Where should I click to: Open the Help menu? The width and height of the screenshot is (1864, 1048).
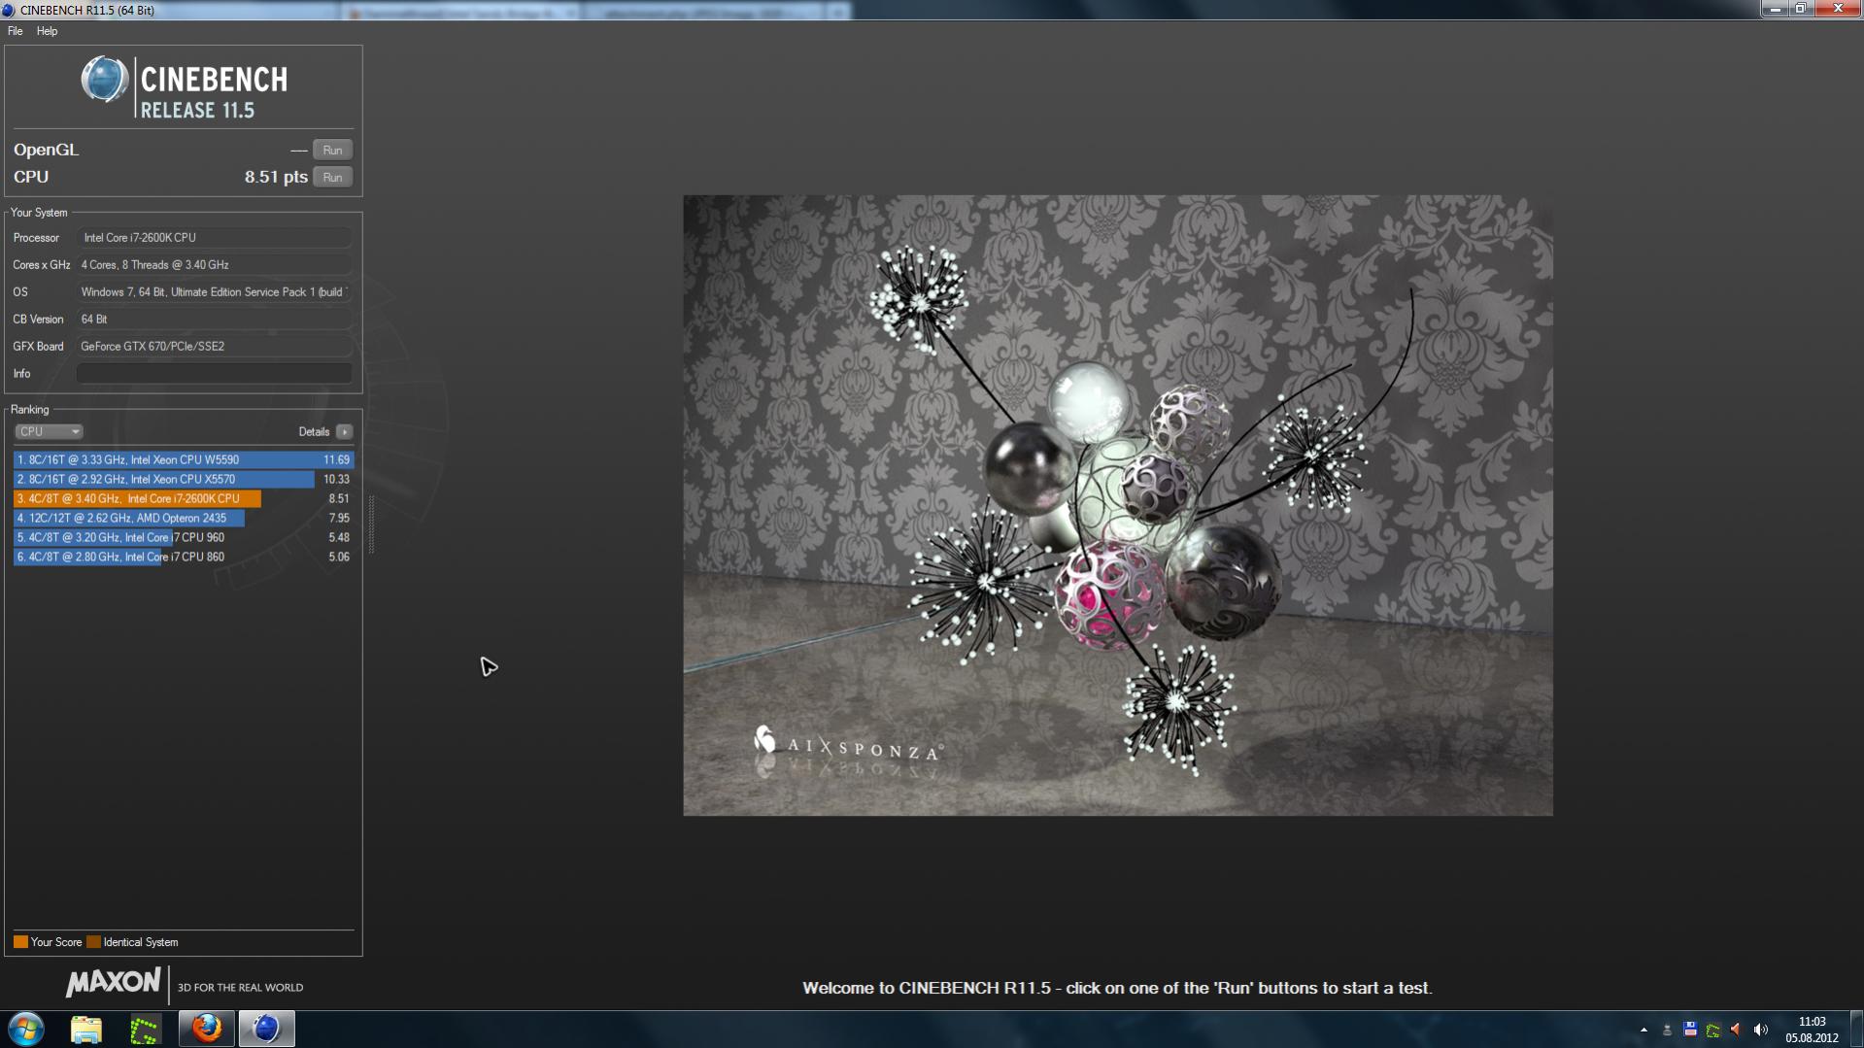coord(47,31)
